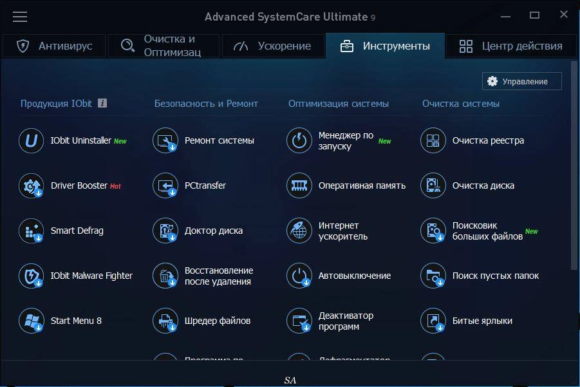Image resolution: width=580 pixels, height=387 pixels.
Task: Click the Битые ярлыки label
Action: tap(482, 321)
